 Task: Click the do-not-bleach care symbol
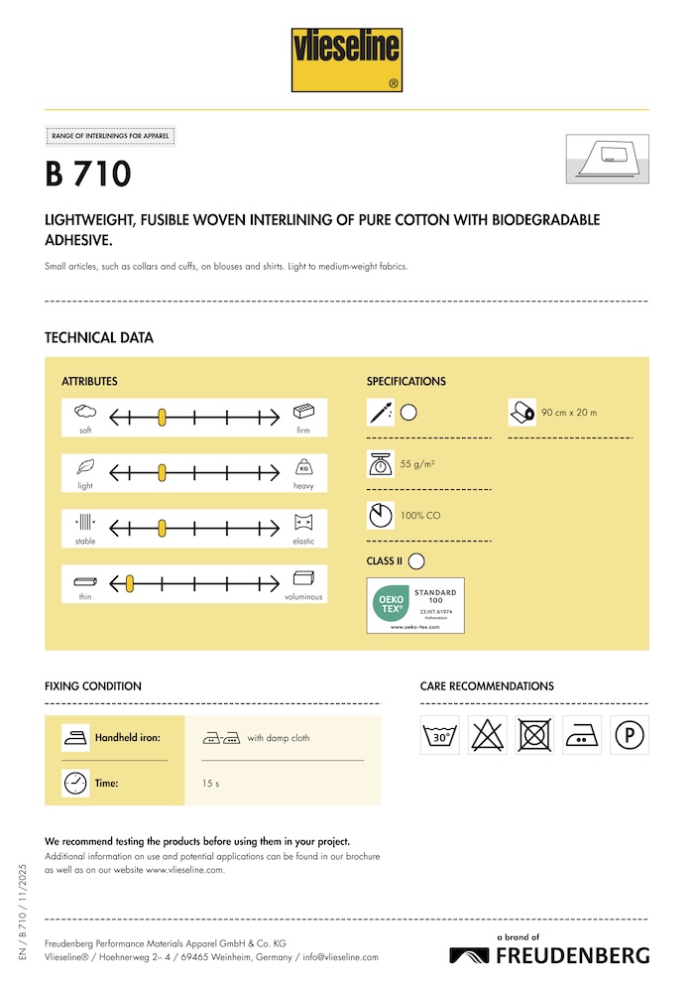coord(487,735)
